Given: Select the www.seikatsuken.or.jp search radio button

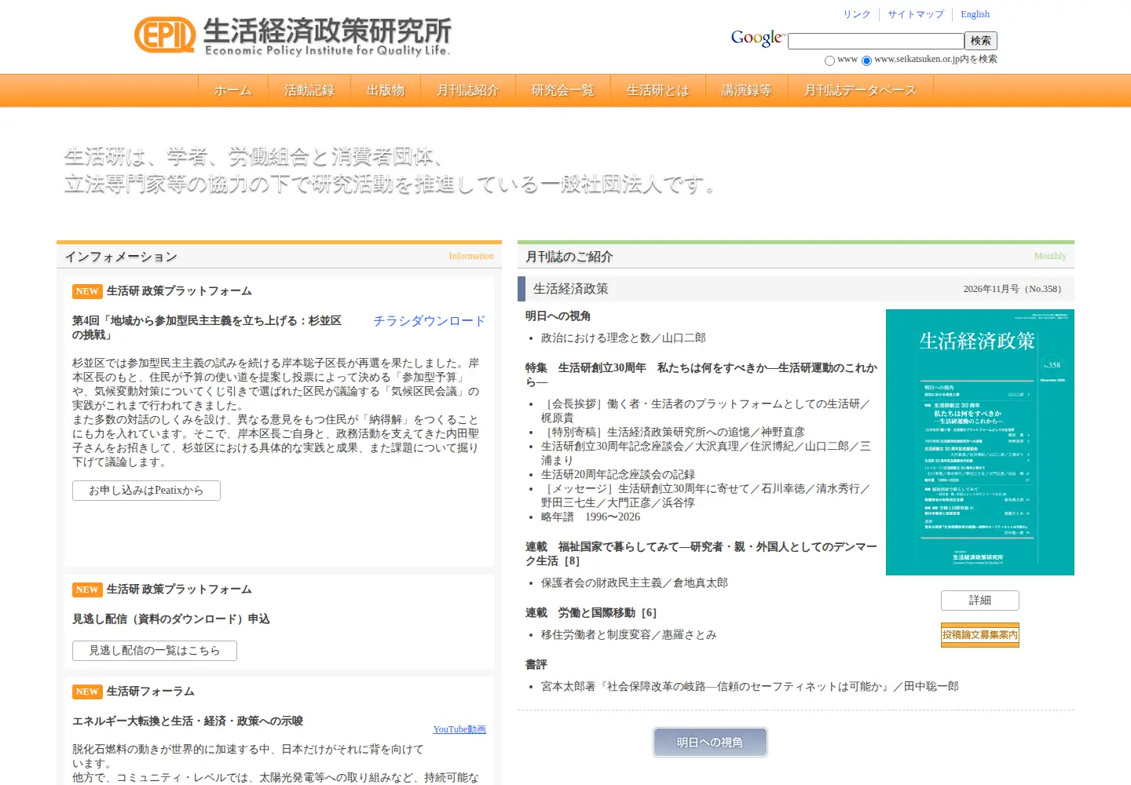Looking at the screenshot, I should click(x=866, y=60).
